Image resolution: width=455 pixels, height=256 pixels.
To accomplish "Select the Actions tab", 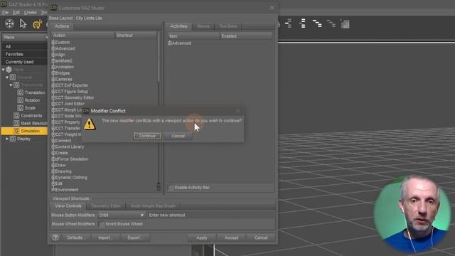I will pyautogui.click(x=62, y=26).
